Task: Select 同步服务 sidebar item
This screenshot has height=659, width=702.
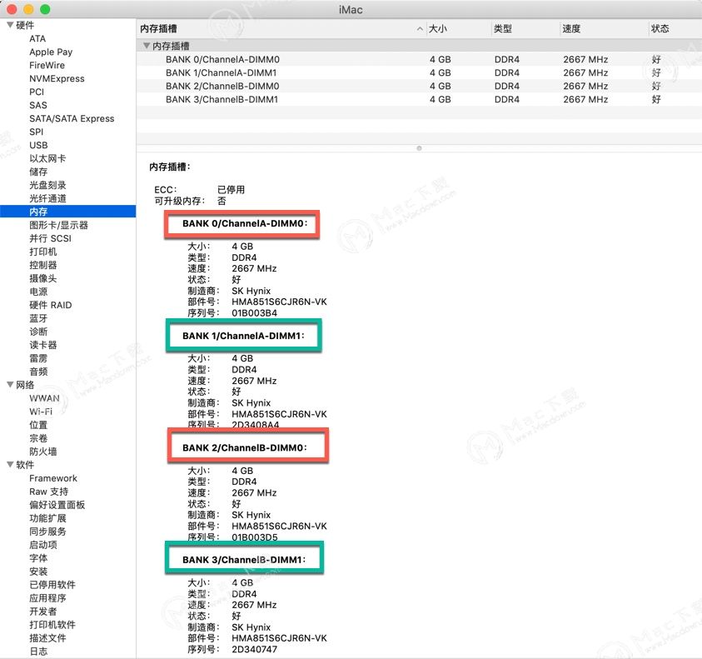Action: click(47, 532)
